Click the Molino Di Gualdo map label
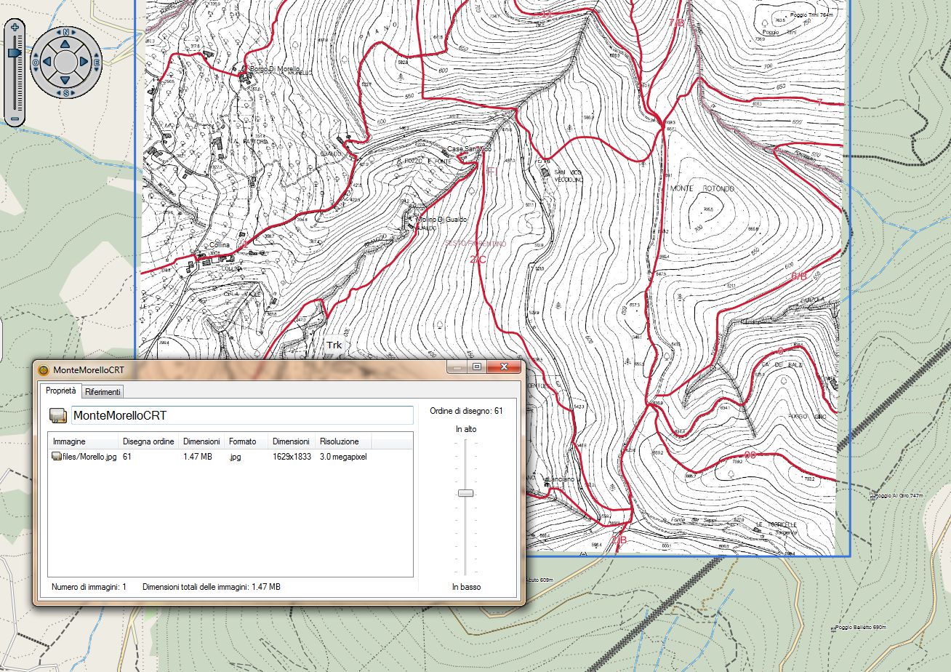The width and height of the screenshot is (951, 672). coord(441,220)
